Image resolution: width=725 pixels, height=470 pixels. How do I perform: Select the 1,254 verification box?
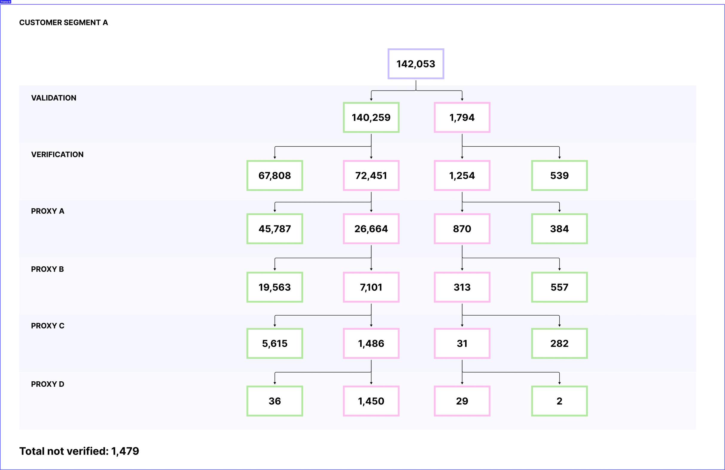462,176
